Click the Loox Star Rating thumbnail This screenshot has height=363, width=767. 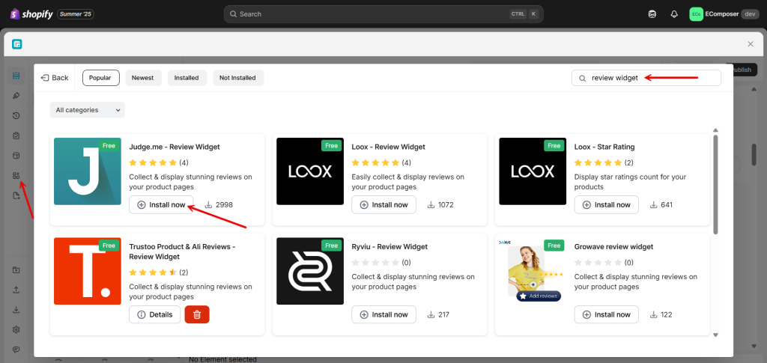click(533, 171)
